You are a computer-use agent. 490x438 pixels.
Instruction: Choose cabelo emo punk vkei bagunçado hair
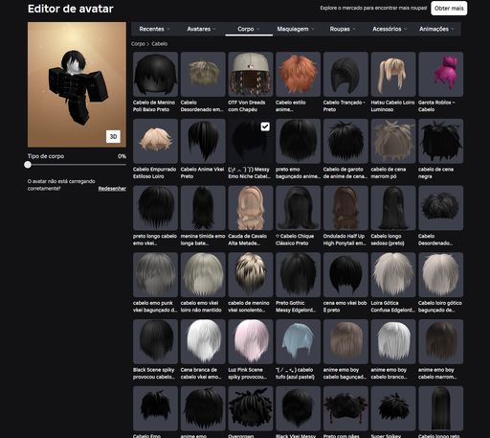click(155, 274)
